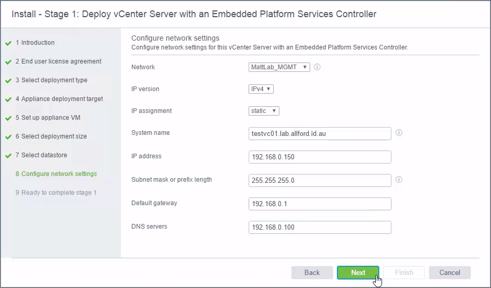The width and height of the screenshot is (491, 288).
Task: Go to step 1 Introduction
Action: [35, 43]
